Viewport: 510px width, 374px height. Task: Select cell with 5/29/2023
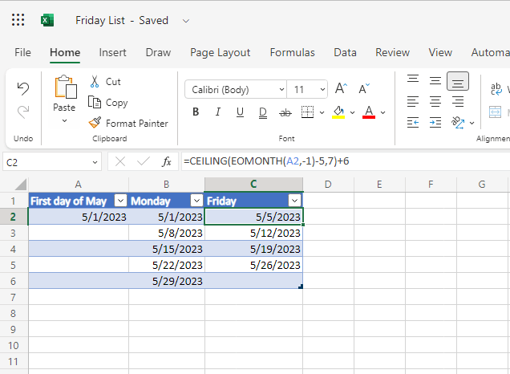click(x=166, y=281)
